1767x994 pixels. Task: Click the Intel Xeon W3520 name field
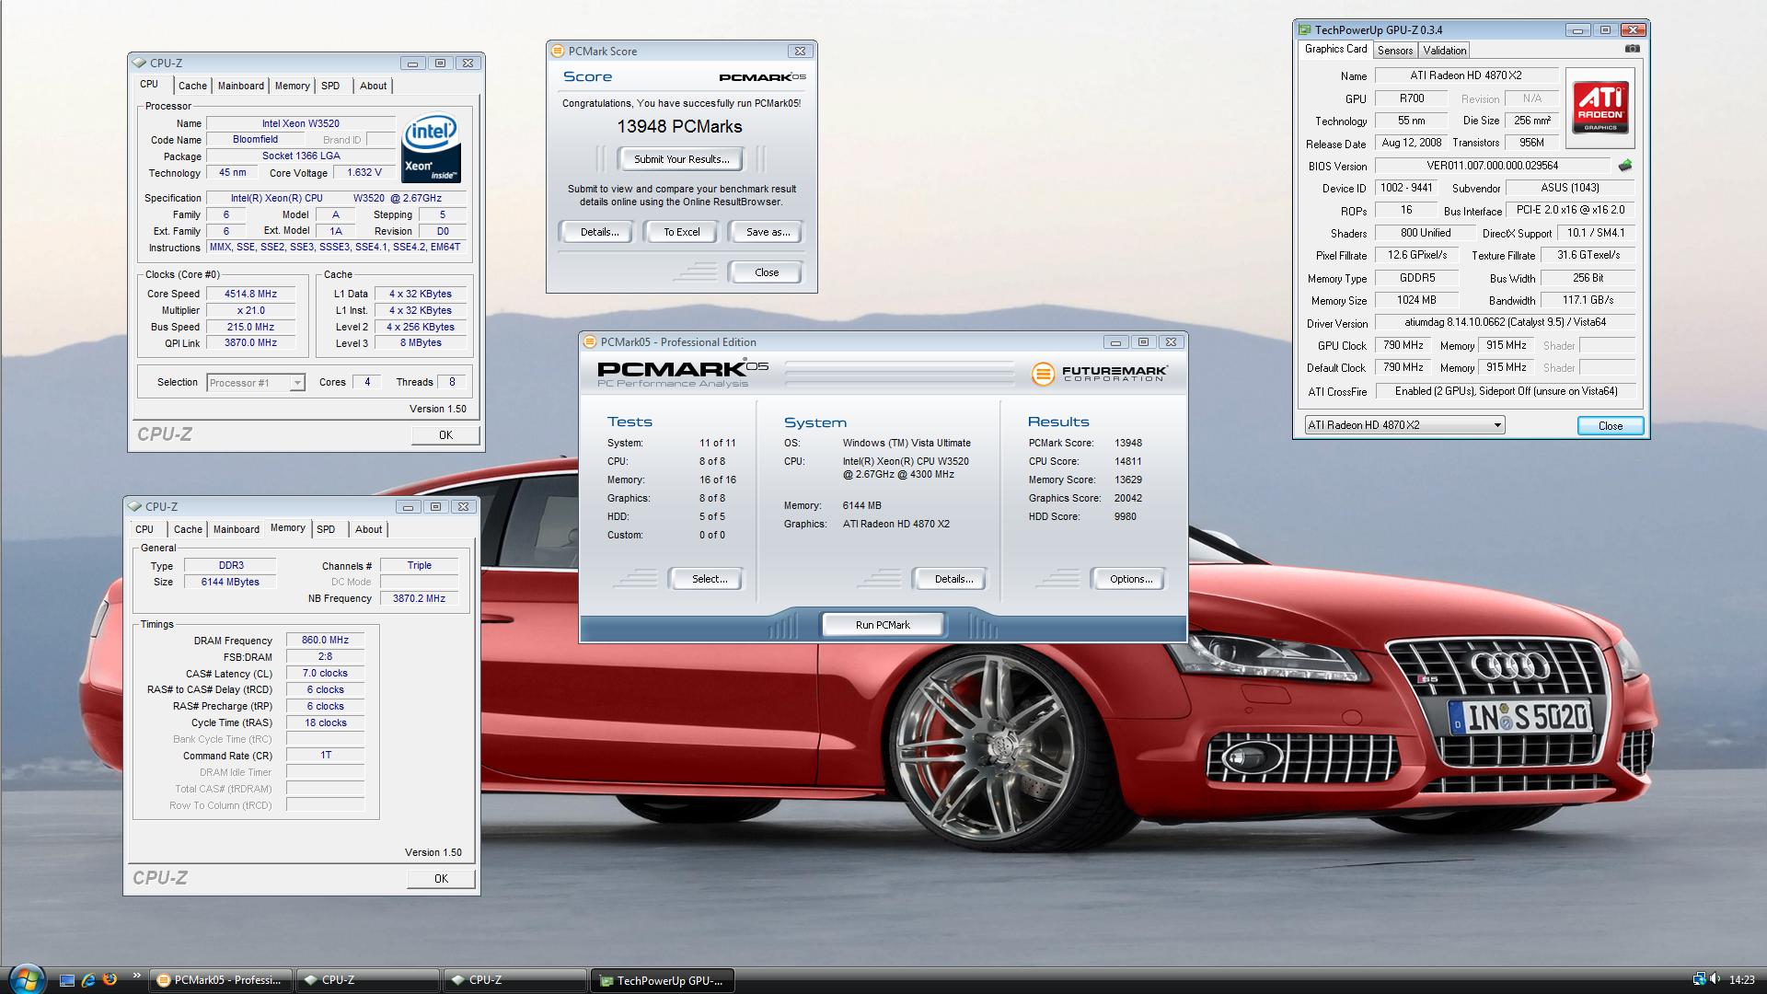tap(300, 123)
